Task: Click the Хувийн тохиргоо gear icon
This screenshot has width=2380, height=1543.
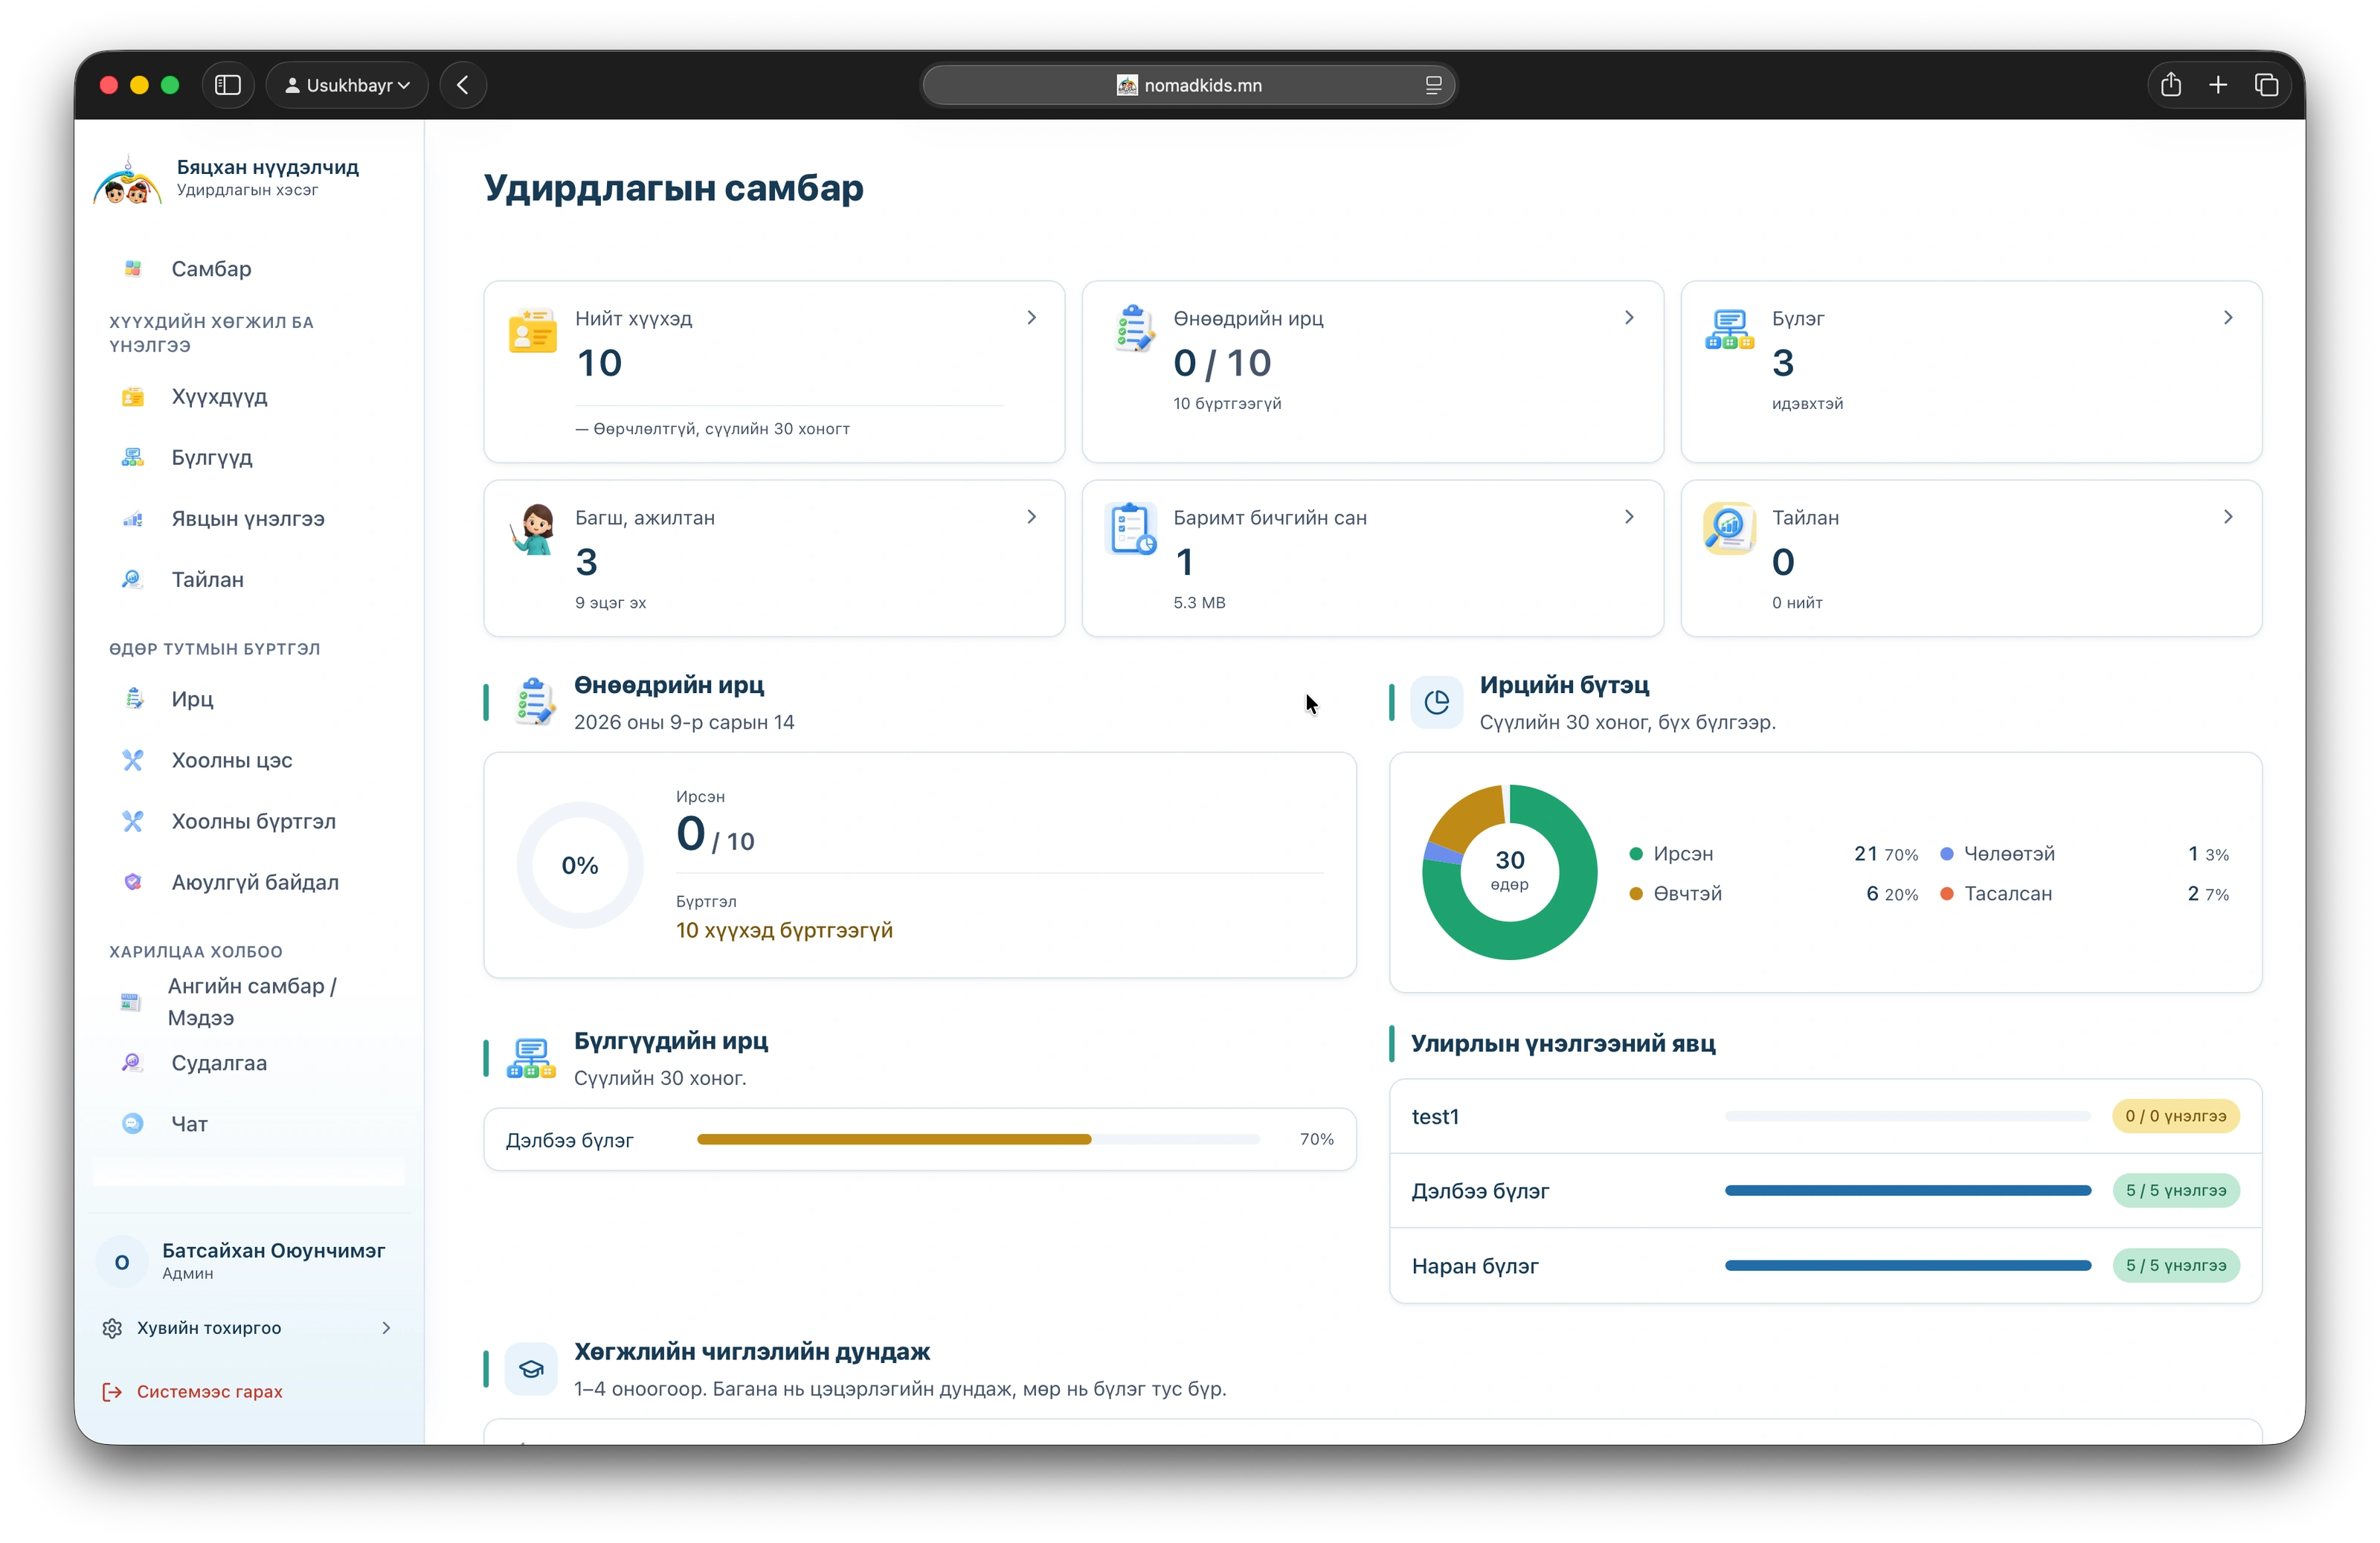Action: (x=112, y=1328)
